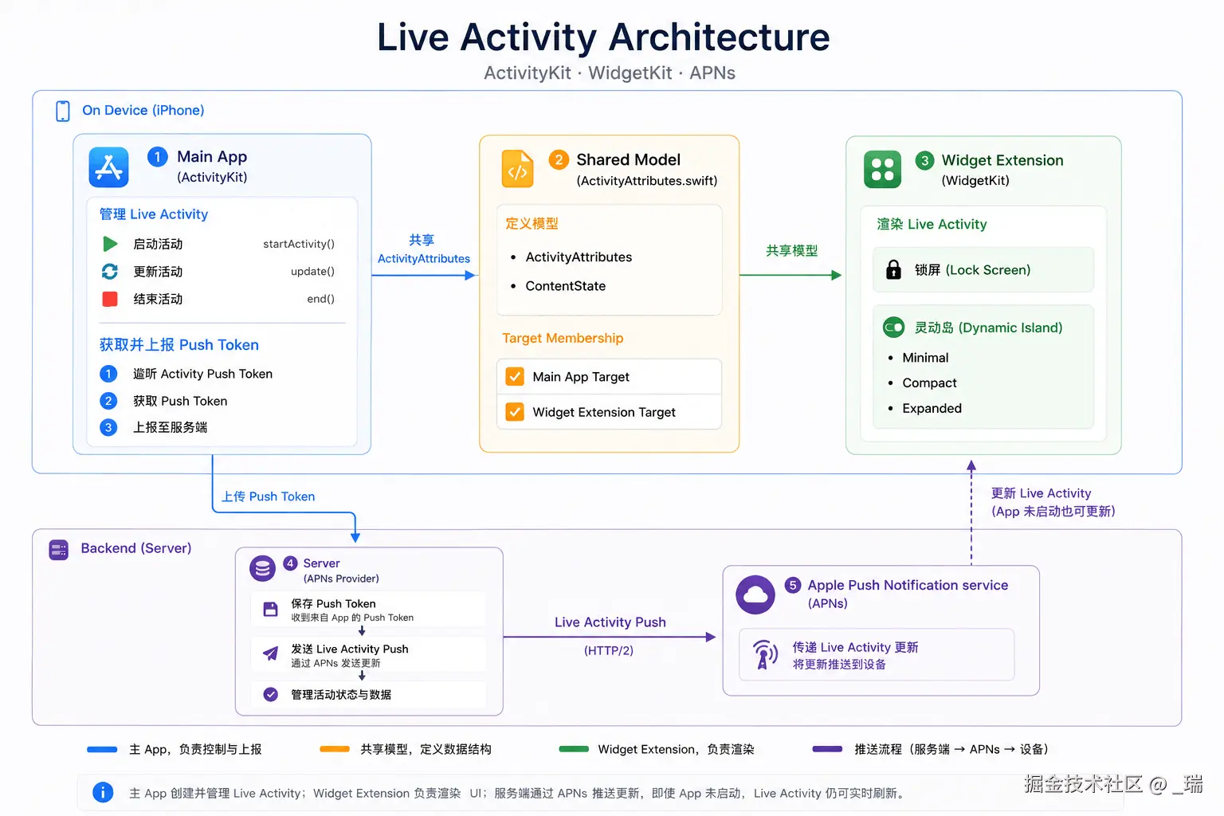
Task: Click the "获取 Push Token" step text
Action: click(180, 401)
